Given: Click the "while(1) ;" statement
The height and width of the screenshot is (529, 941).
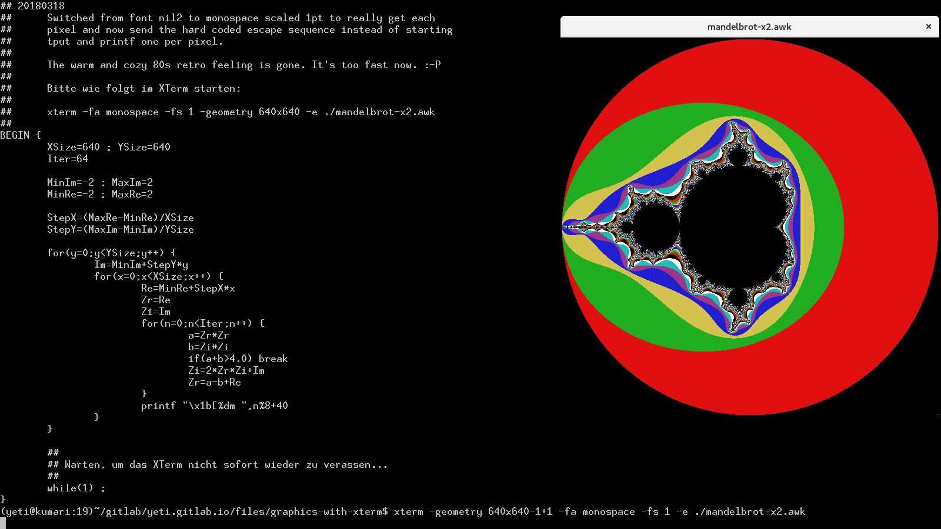Looking at the screenshot, I should (x=76, y=488).
